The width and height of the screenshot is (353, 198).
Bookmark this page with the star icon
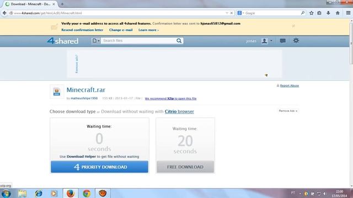311,13
